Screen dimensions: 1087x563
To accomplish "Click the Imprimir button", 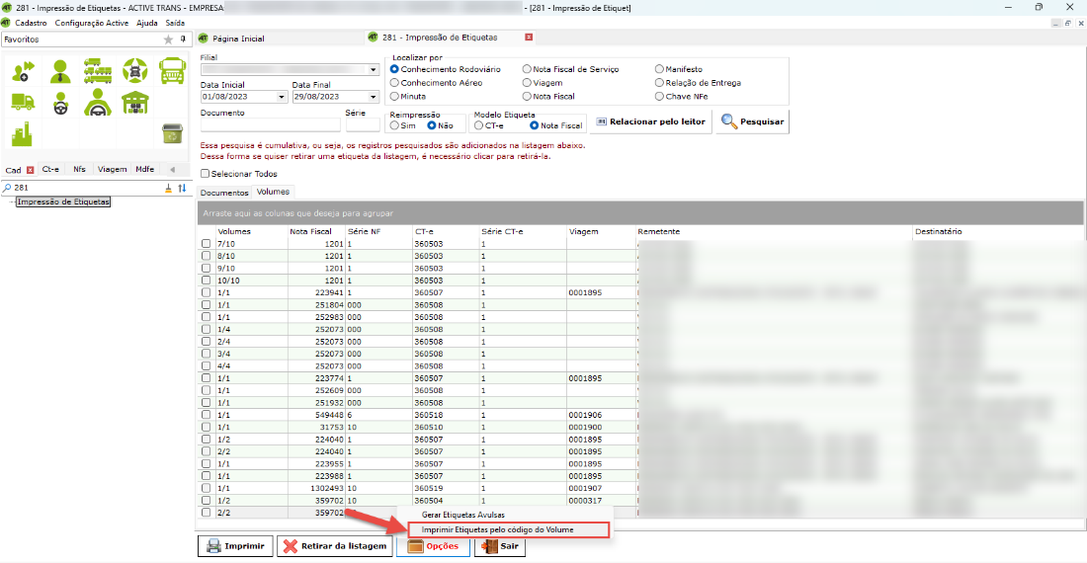I will point(236,545).
